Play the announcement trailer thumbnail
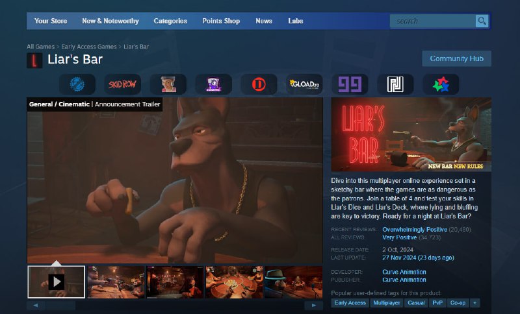This screenshot has width=520, height=314. tap(57, 282)
